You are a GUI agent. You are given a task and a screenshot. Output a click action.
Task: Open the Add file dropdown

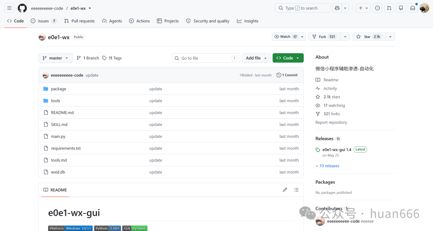click(256, 58)
